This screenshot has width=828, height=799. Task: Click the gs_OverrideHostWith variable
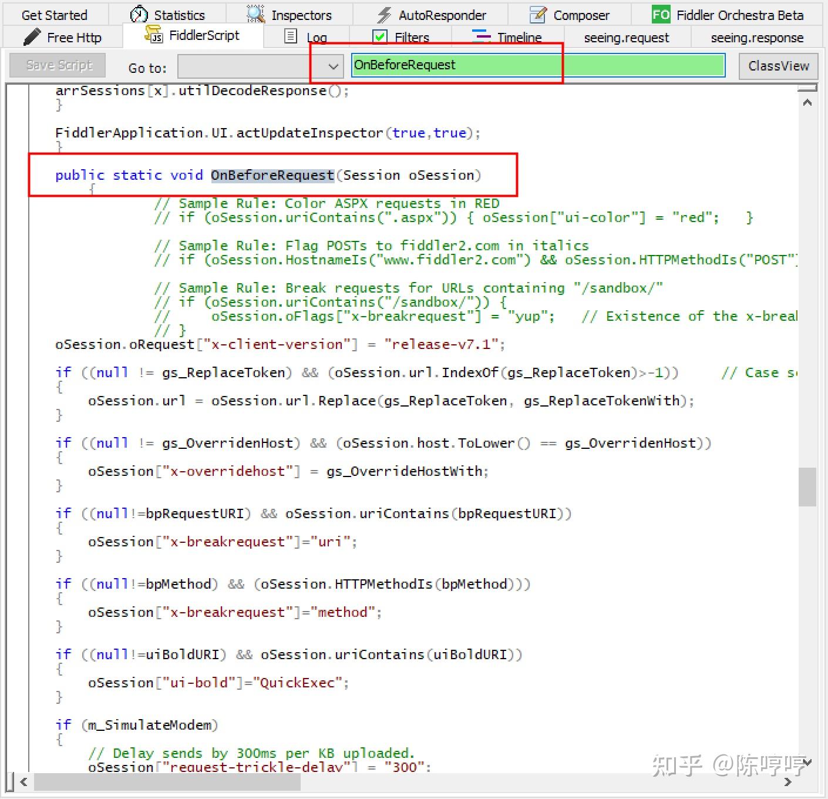pyautogui.click(x=405, y=471)
